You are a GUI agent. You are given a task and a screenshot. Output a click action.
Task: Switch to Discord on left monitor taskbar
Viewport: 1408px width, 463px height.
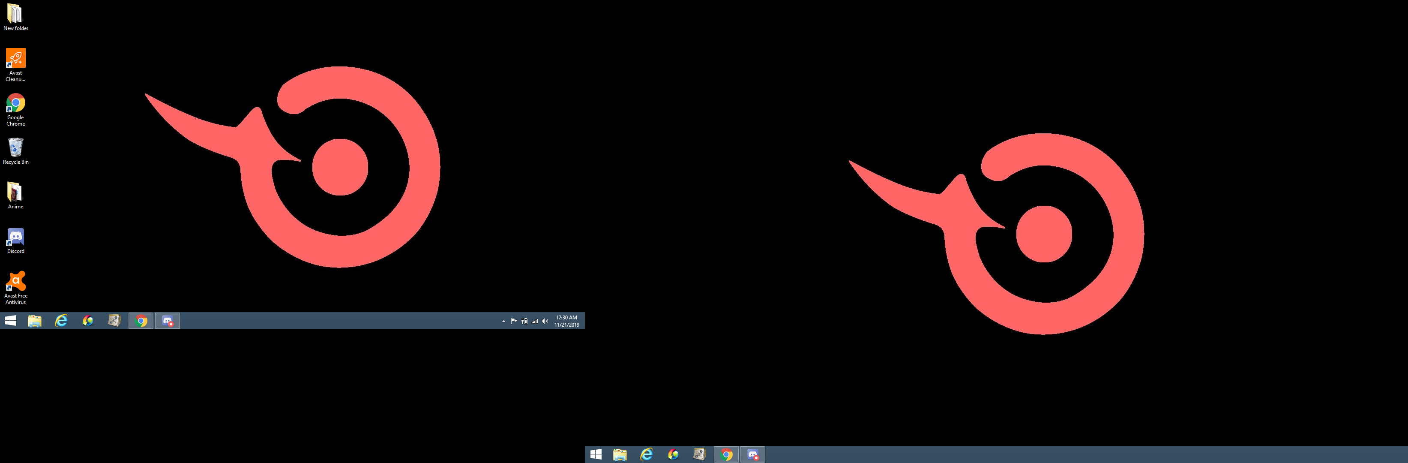pyautogui.click(x=168, y=321)
